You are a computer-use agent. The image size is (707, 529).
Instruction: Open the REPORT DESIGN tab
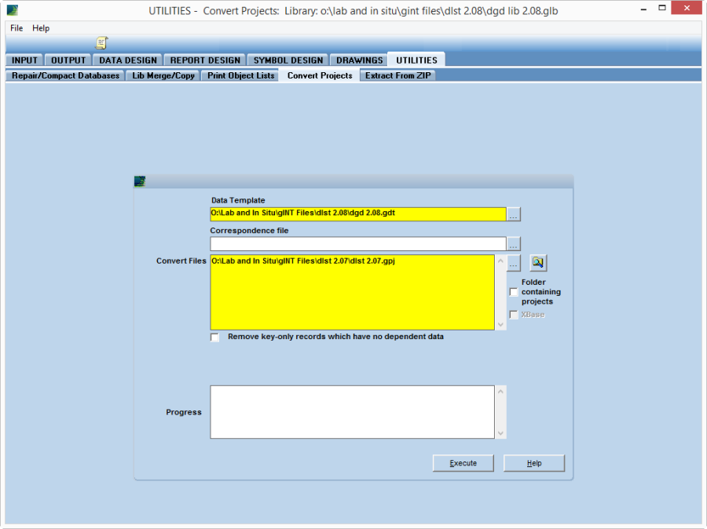coord(205,60)
